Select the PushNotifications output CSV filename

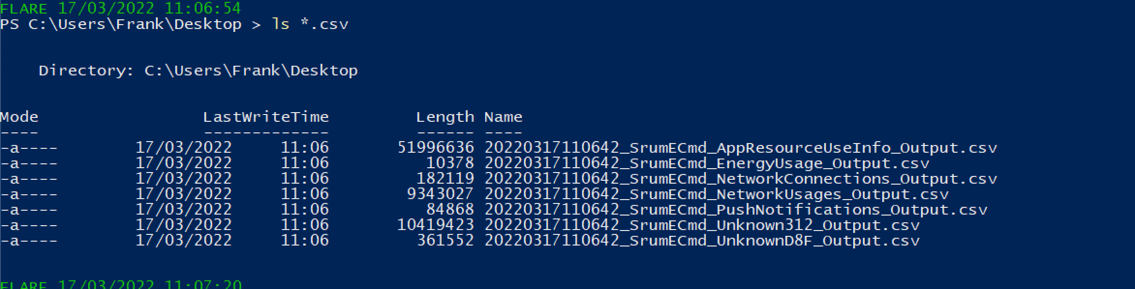pyautogui.click(x=736, y=209)
